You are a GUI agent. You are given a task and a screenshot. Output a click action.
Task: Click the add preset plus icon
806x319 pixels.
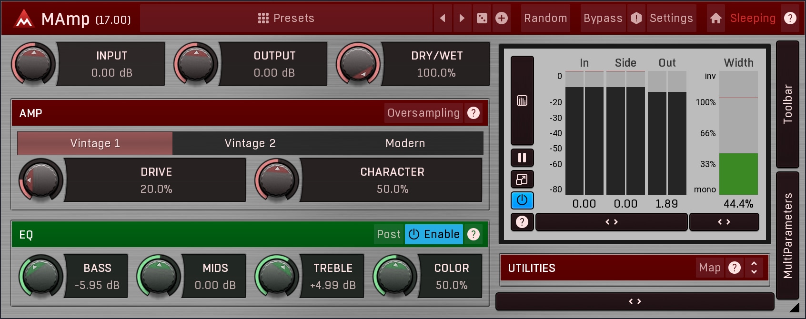point(502,18)
